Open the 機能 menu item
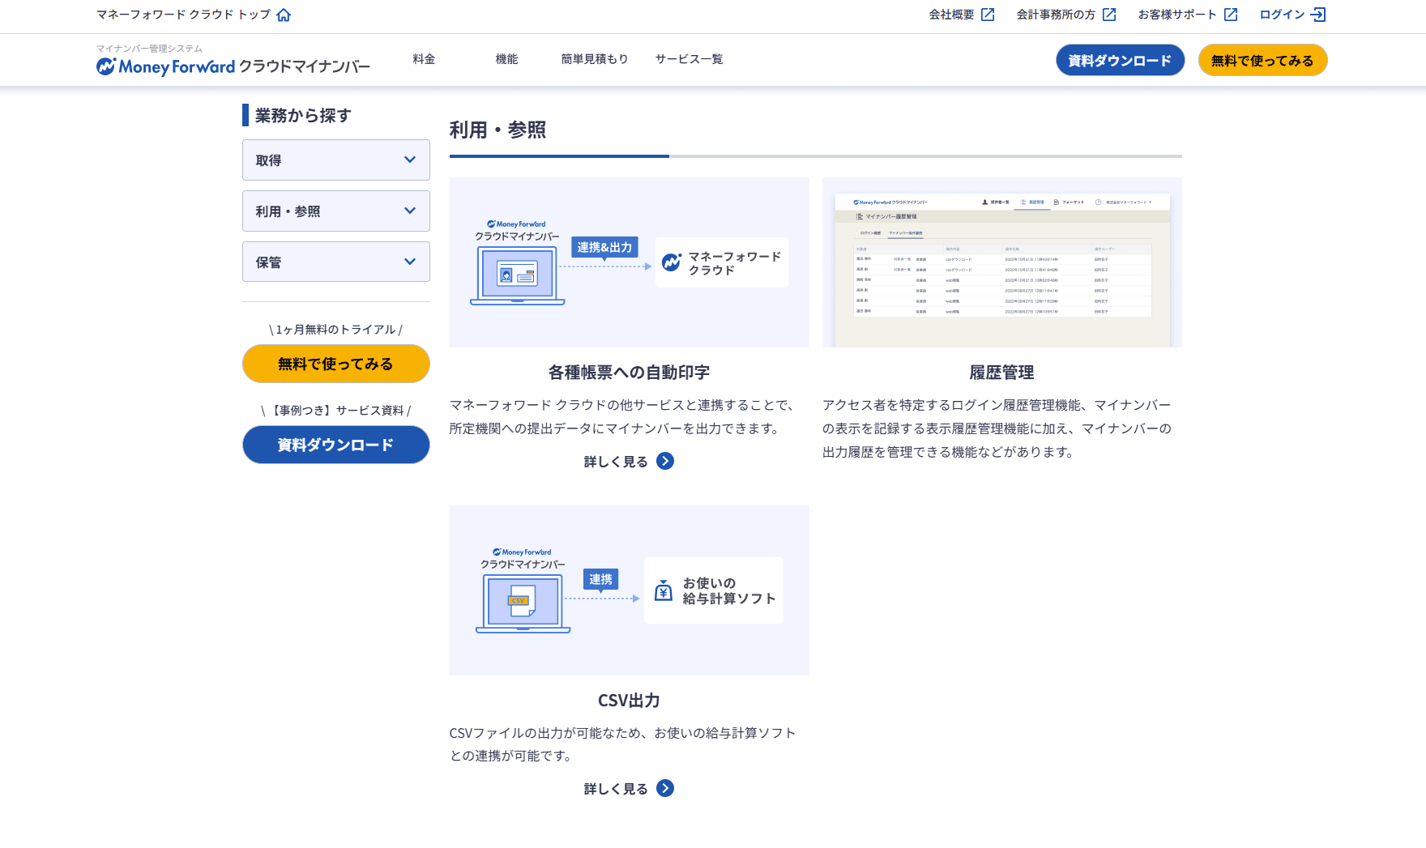The height and width of the screenshot is (848, 1426). tap(506, 59)
